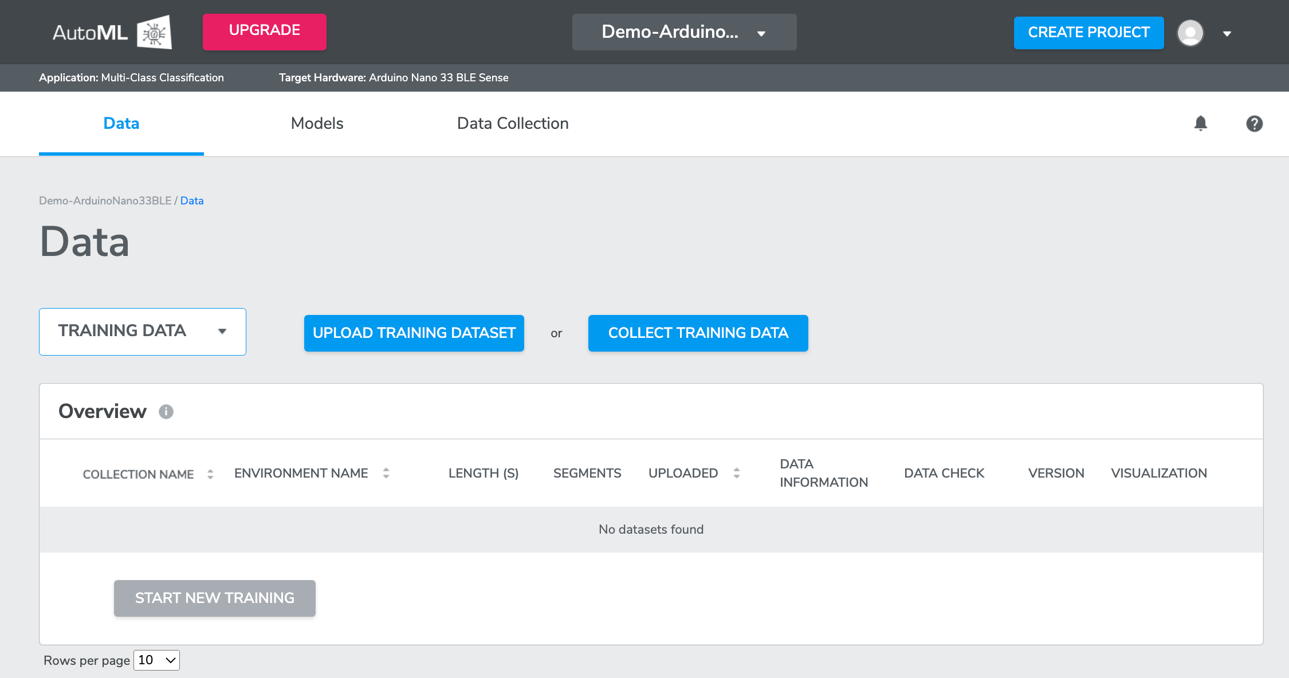
Task: Click Start New Training
Action: click(215, 598)
